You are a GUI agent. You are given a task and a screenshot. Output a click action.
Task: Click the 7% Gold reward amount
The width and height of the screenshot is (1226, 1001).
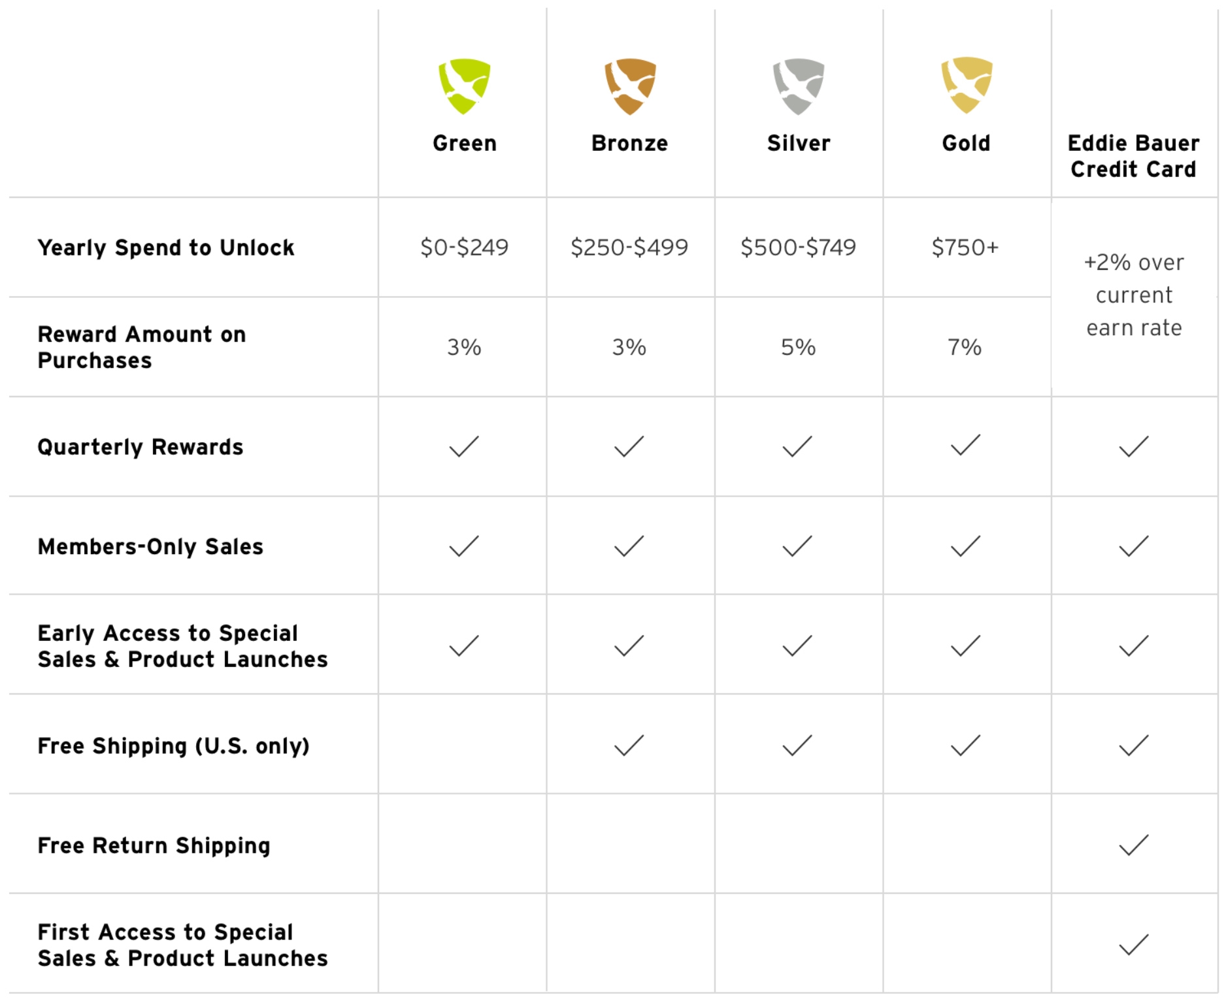pos(965,348)
